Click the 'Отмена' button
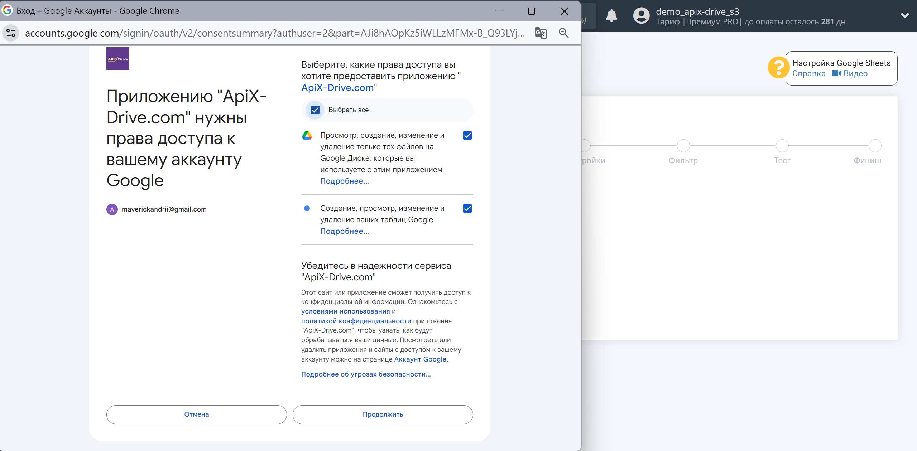The height and width of the screenshot is (451, 917). [x=197, y=414]
